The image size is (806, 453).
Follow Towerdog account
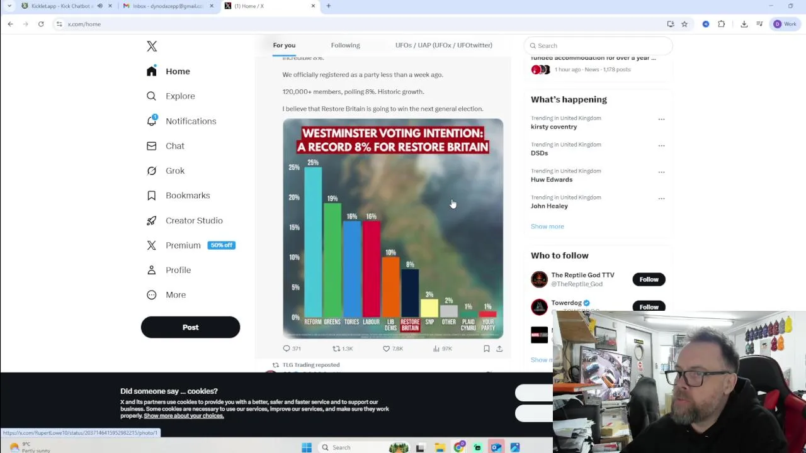(x=649, y=306)
